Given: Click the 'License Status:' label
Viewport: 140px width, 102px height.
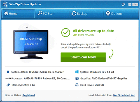Looking at the screenshot, I should click(x=13, y=95).
